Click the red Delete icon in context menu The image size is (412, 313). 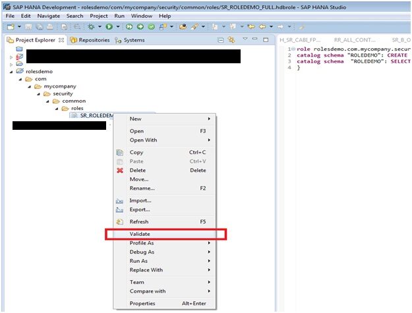click(119, 170)
